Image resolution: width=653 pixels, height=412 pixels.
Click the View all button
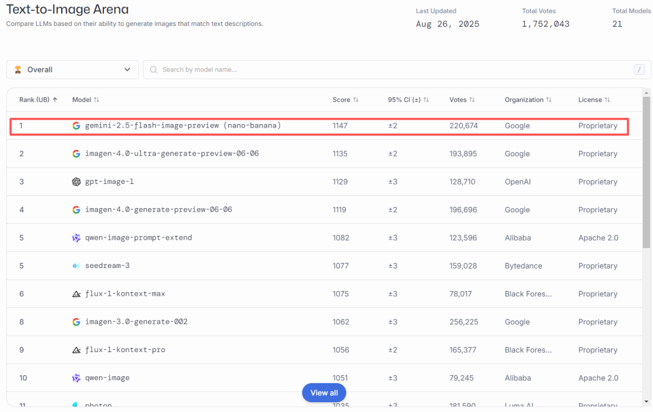pos(324,393)
